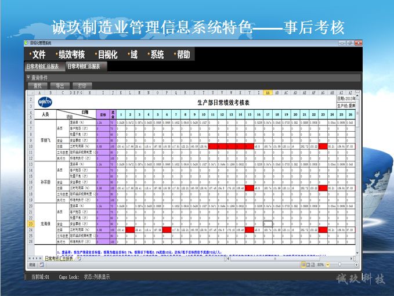Switch to Page Break Preview icon
This screenshot has width=394, height=296.
313,265
